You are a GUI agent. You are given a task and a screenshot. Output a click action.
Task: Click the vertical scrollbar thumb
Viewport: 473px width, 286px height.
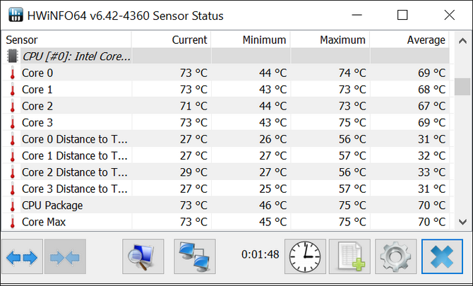point(462,87)
